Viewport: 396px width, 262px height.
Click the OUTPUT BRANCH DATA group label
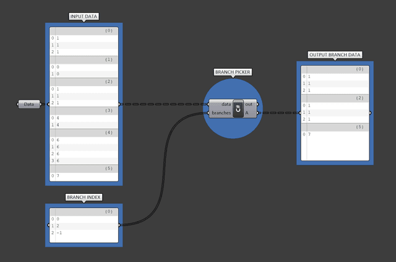335,55
